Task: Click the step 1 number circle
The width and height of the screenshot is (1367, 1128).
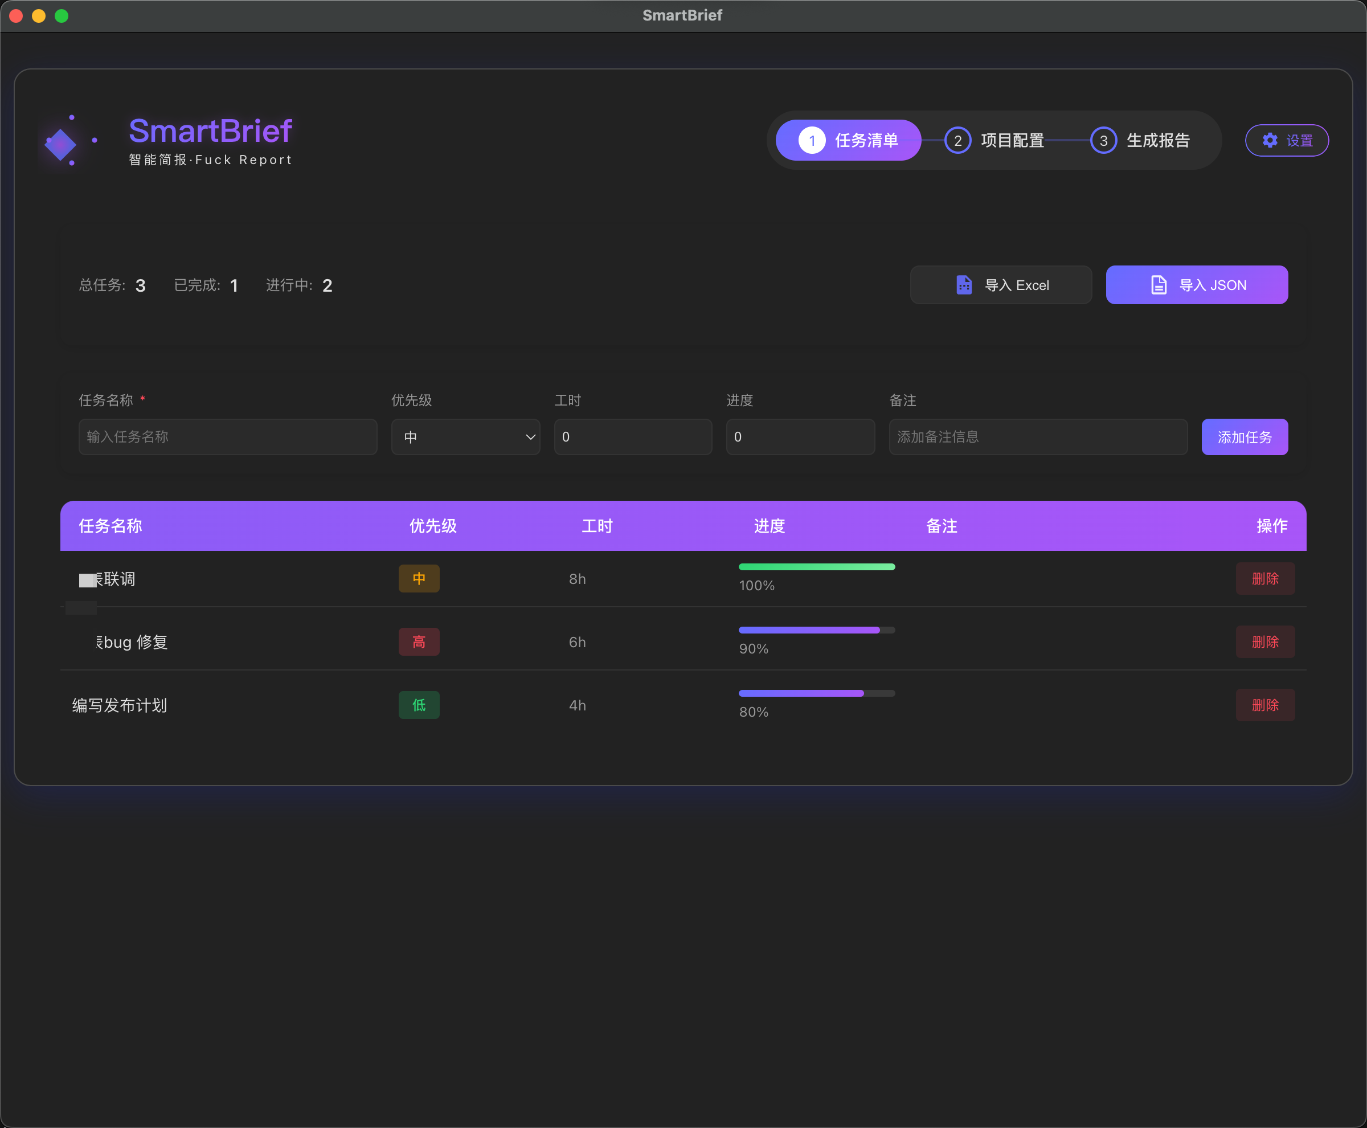Action: click(x=812, y=140)
